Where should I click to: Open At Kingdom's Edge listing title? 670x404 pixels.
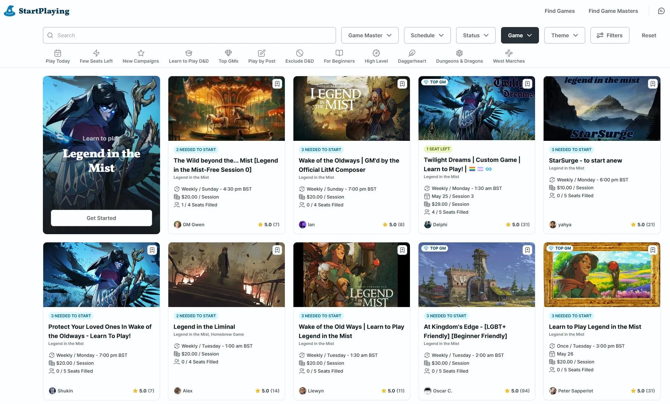pyautogui.click(x=465, y=331)
